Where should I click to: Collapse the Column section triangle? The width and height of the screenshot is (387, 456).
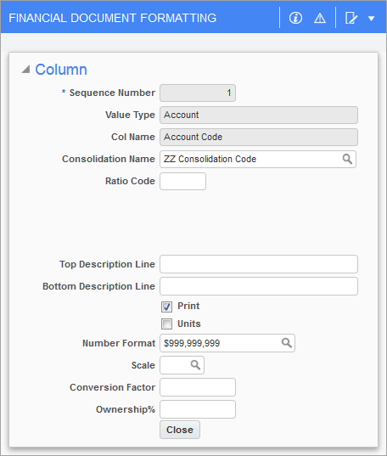click(x=25, y=70)
